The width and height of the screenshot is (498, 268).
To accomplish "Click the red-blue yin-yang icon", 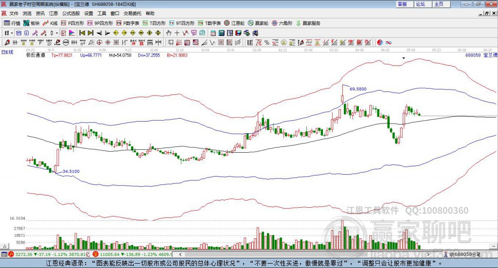I will click(380, 42).
